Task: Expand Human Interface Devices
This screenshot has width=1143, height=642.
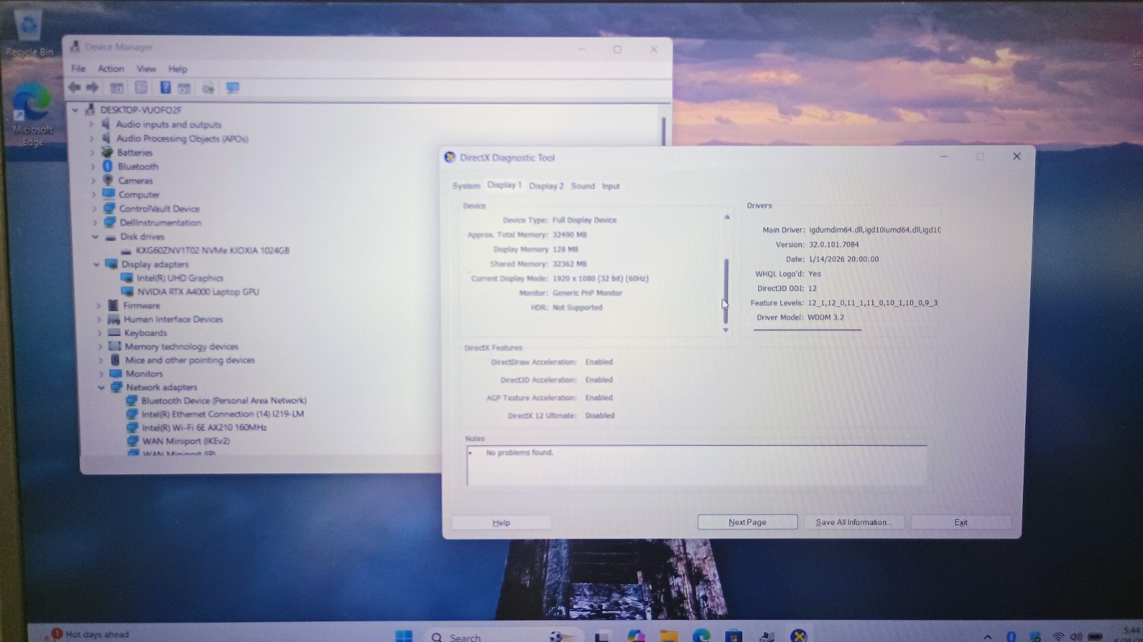Action: 99,319
